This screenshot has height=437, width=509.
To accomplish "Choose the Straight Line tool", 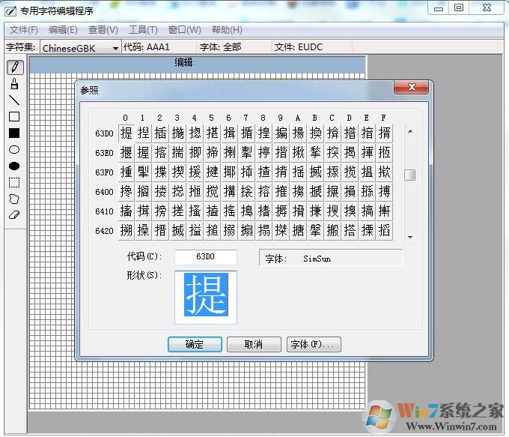I will (x=14, y=100).
